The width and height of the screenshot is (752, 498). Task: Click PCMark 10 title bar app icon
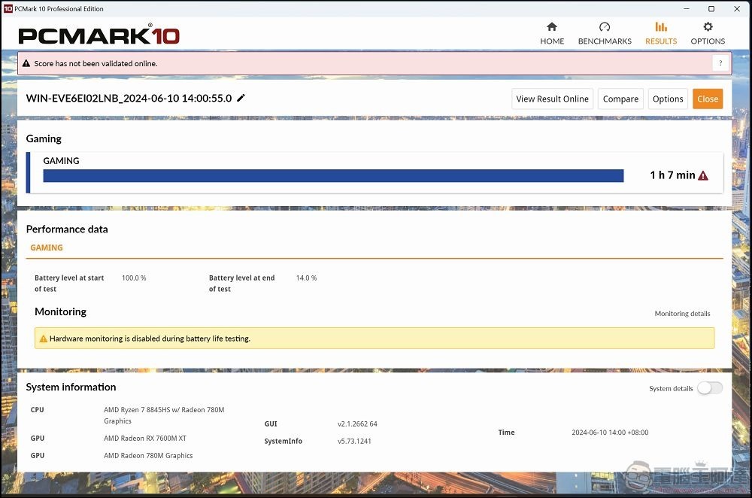8,8
